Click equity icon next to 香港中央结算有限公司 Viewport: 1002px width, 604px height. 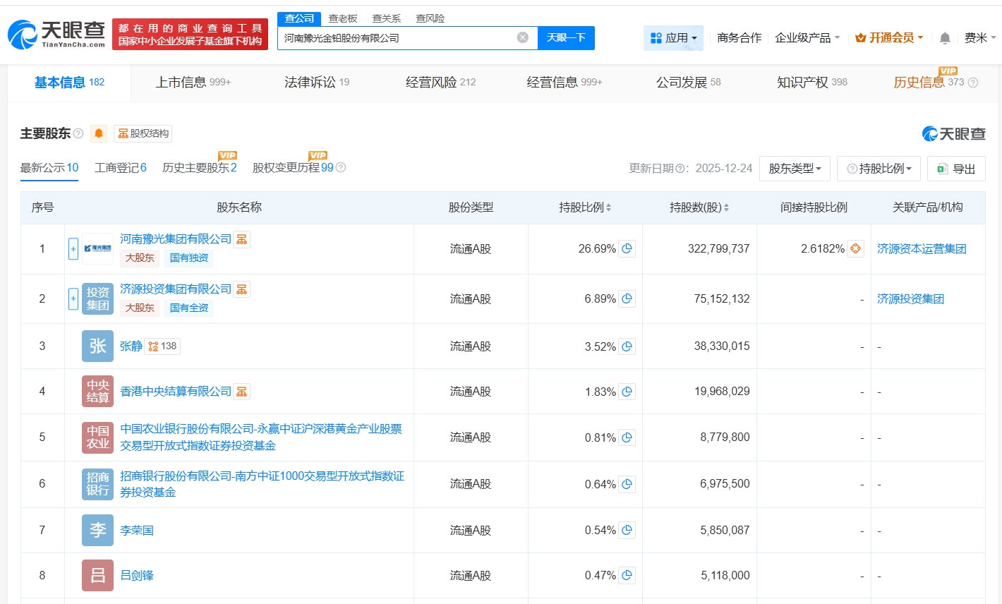click(x=241, y=392)
